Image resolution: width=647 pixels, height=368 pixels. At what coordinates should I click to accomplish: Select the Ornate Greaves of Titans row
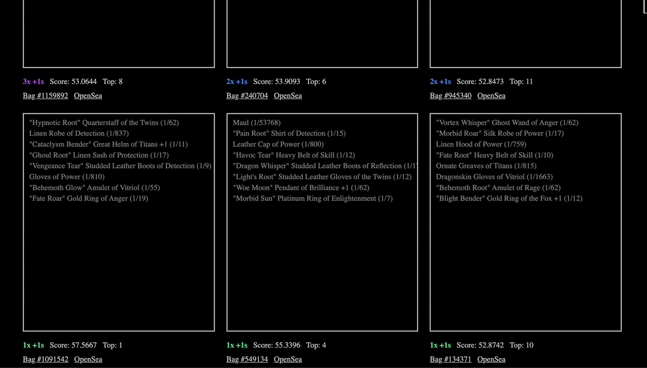(x=486, y=166)
